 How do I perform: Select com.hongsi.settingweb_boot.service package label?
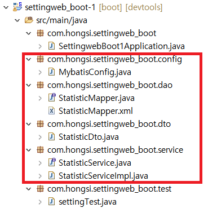(x=115, y=150)
